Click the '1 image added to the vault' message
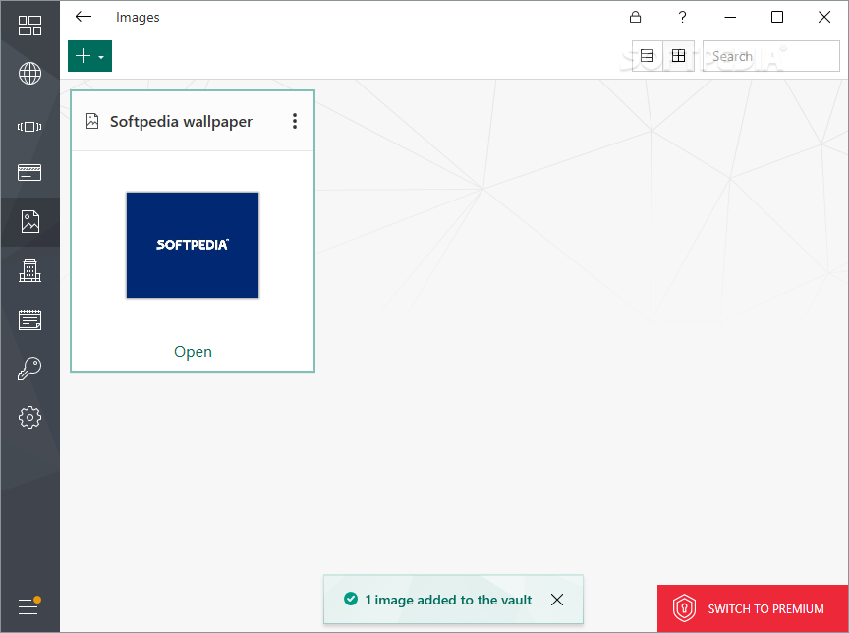The height and width of the screenshot is (633, 849). 448,600
